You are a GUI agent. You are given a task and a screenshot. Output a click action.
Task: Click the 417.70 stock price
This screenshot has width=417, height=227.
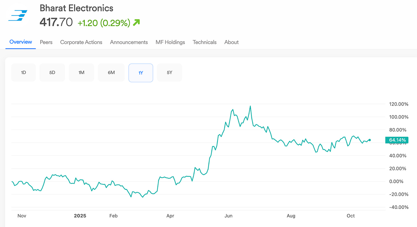(x=56, y=22)
